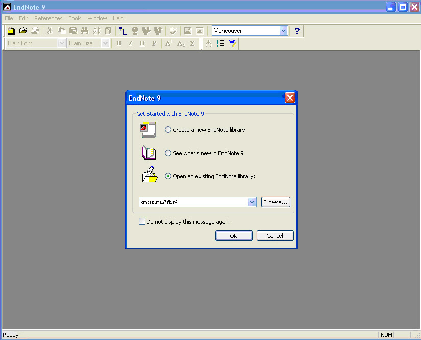Image resolution: width=421 pixels, height=340 pixels.
Task: Open the Window menu
Action: pyautogui.click(x=97, y=18)
